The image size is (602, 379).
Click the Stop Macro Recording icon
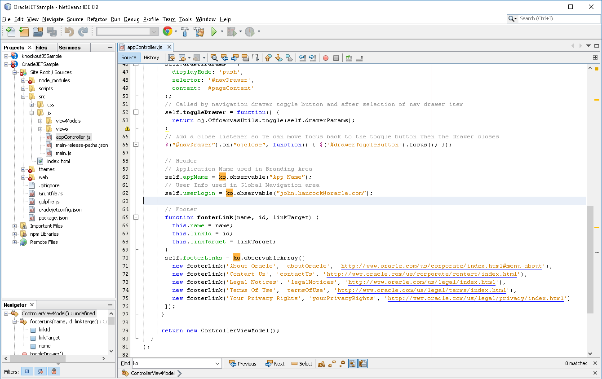tap(336, 57)
